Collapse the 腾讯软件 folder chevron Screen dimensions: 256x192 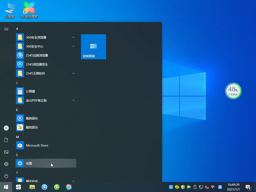tap(73, 181)
